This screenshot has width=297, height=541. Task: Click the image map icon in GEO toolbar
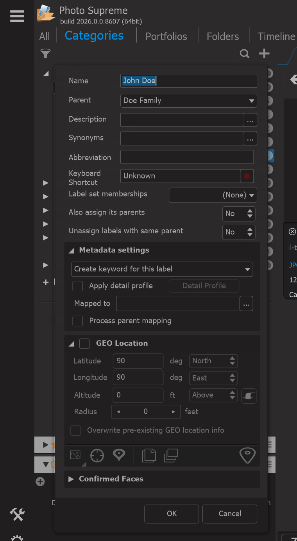pyautogui.click(x=75, y=455)
